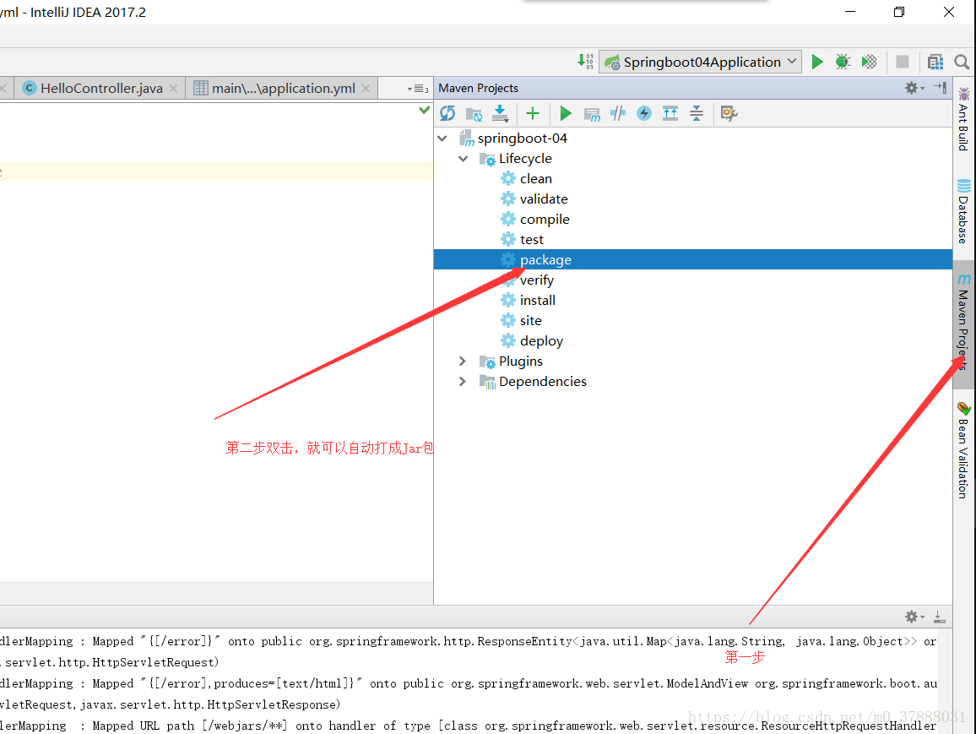Open Maven Settings (wrench icon)
The image size is (976, 734).
tap(729, 113)
